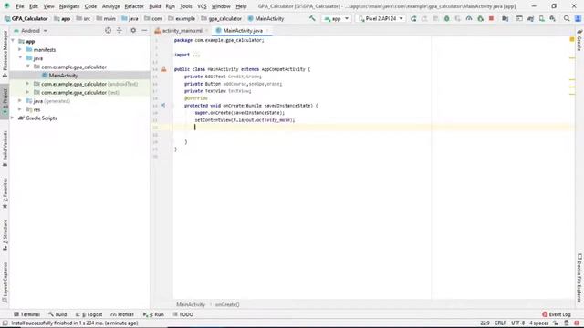Open the Refactor menu
584x328 pixels.
click(134, 6)
